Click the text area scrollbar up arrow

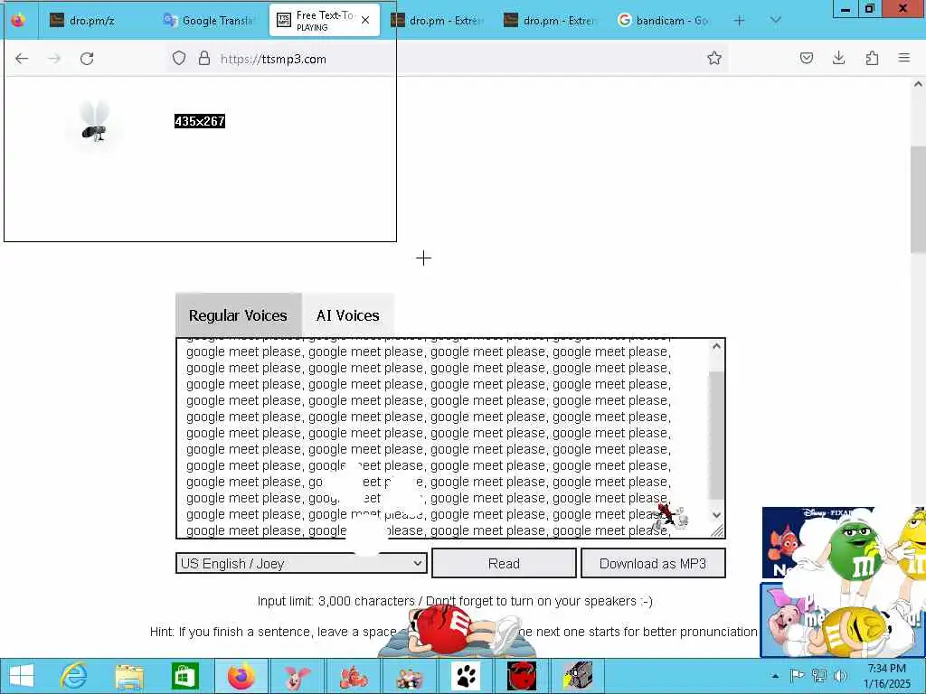[x=716, y=347]
